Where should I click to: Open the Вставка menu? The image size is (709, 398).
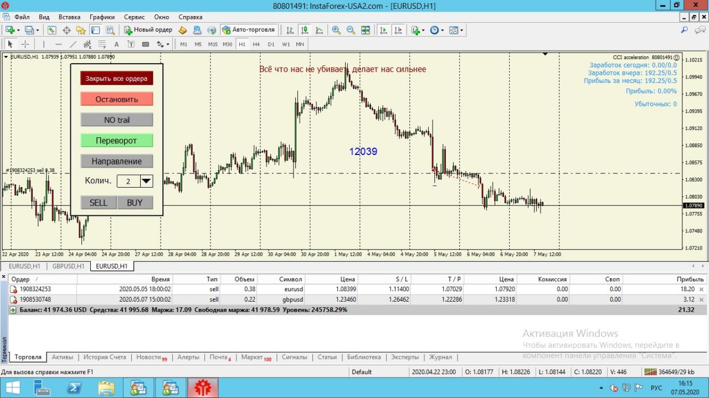69,17
